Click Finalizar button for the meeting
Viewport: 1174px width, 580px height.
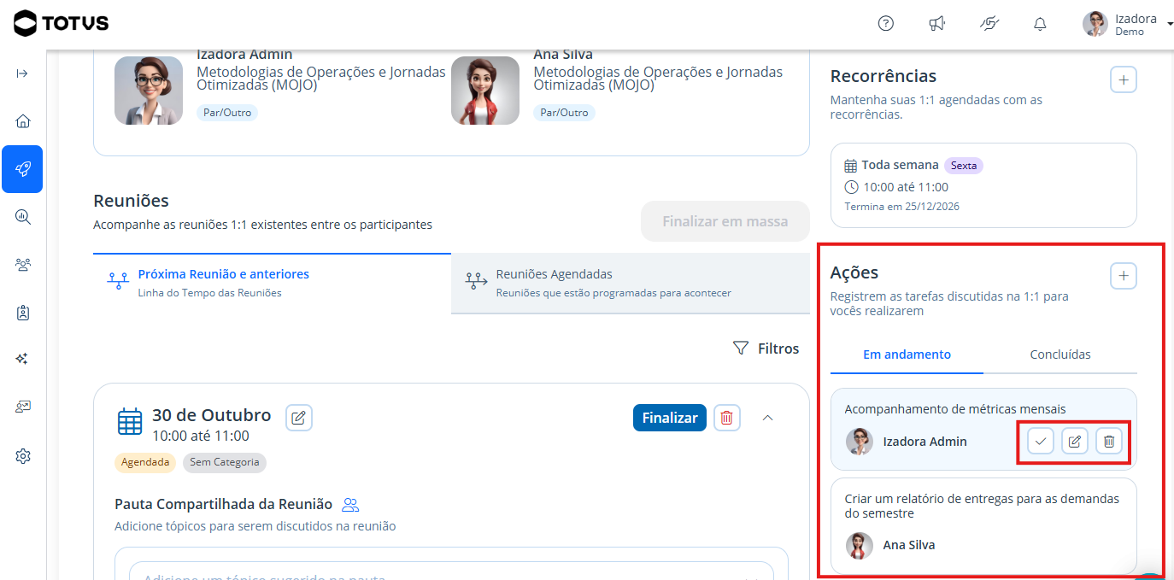[670, 418]
